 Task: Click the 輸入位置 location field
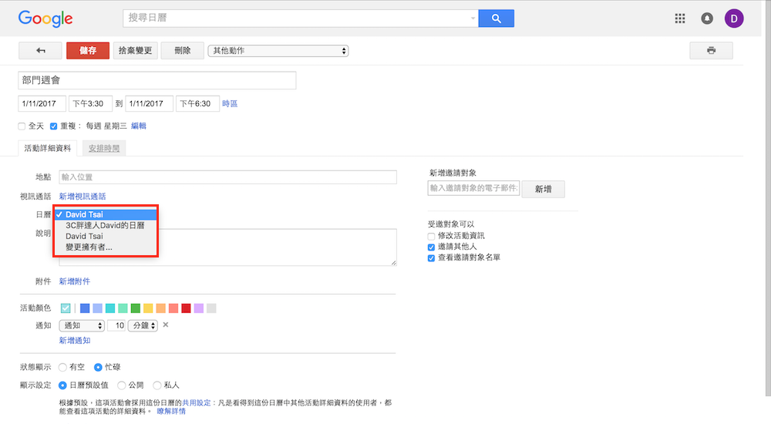pyautogui.click(x=227, y=177)
